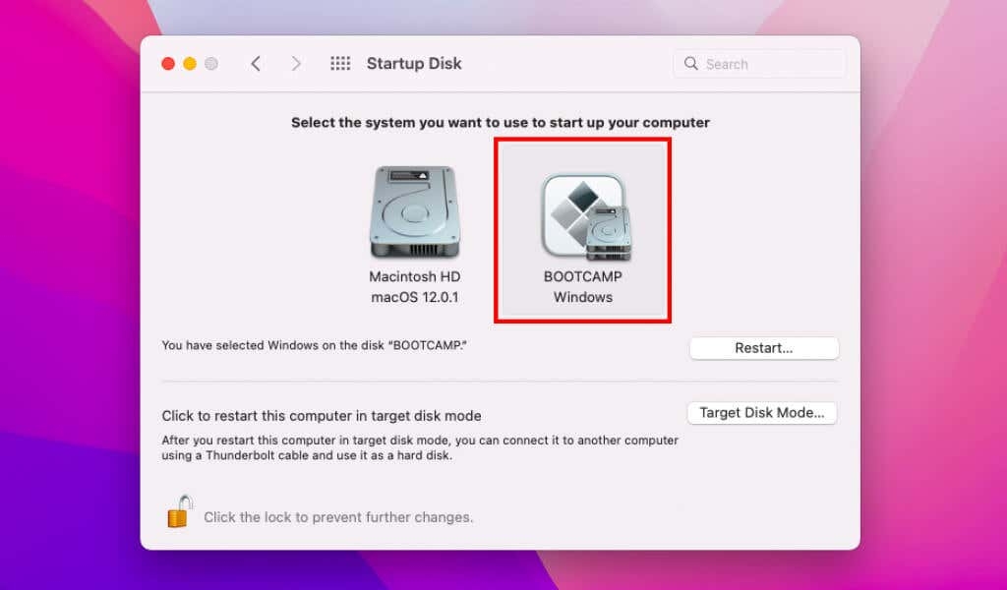1007x590 pixels.
Task: Click the red traffic light control
Action: click(x=167, y=62)
